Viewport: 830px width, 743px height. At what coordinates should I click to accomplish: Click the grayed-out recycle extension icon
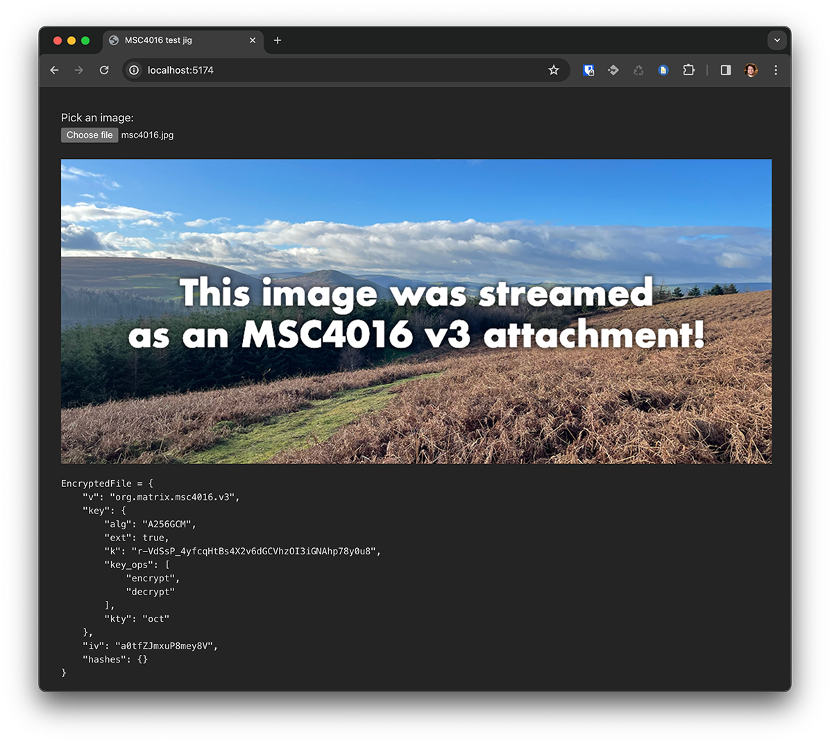coord(638,70)
